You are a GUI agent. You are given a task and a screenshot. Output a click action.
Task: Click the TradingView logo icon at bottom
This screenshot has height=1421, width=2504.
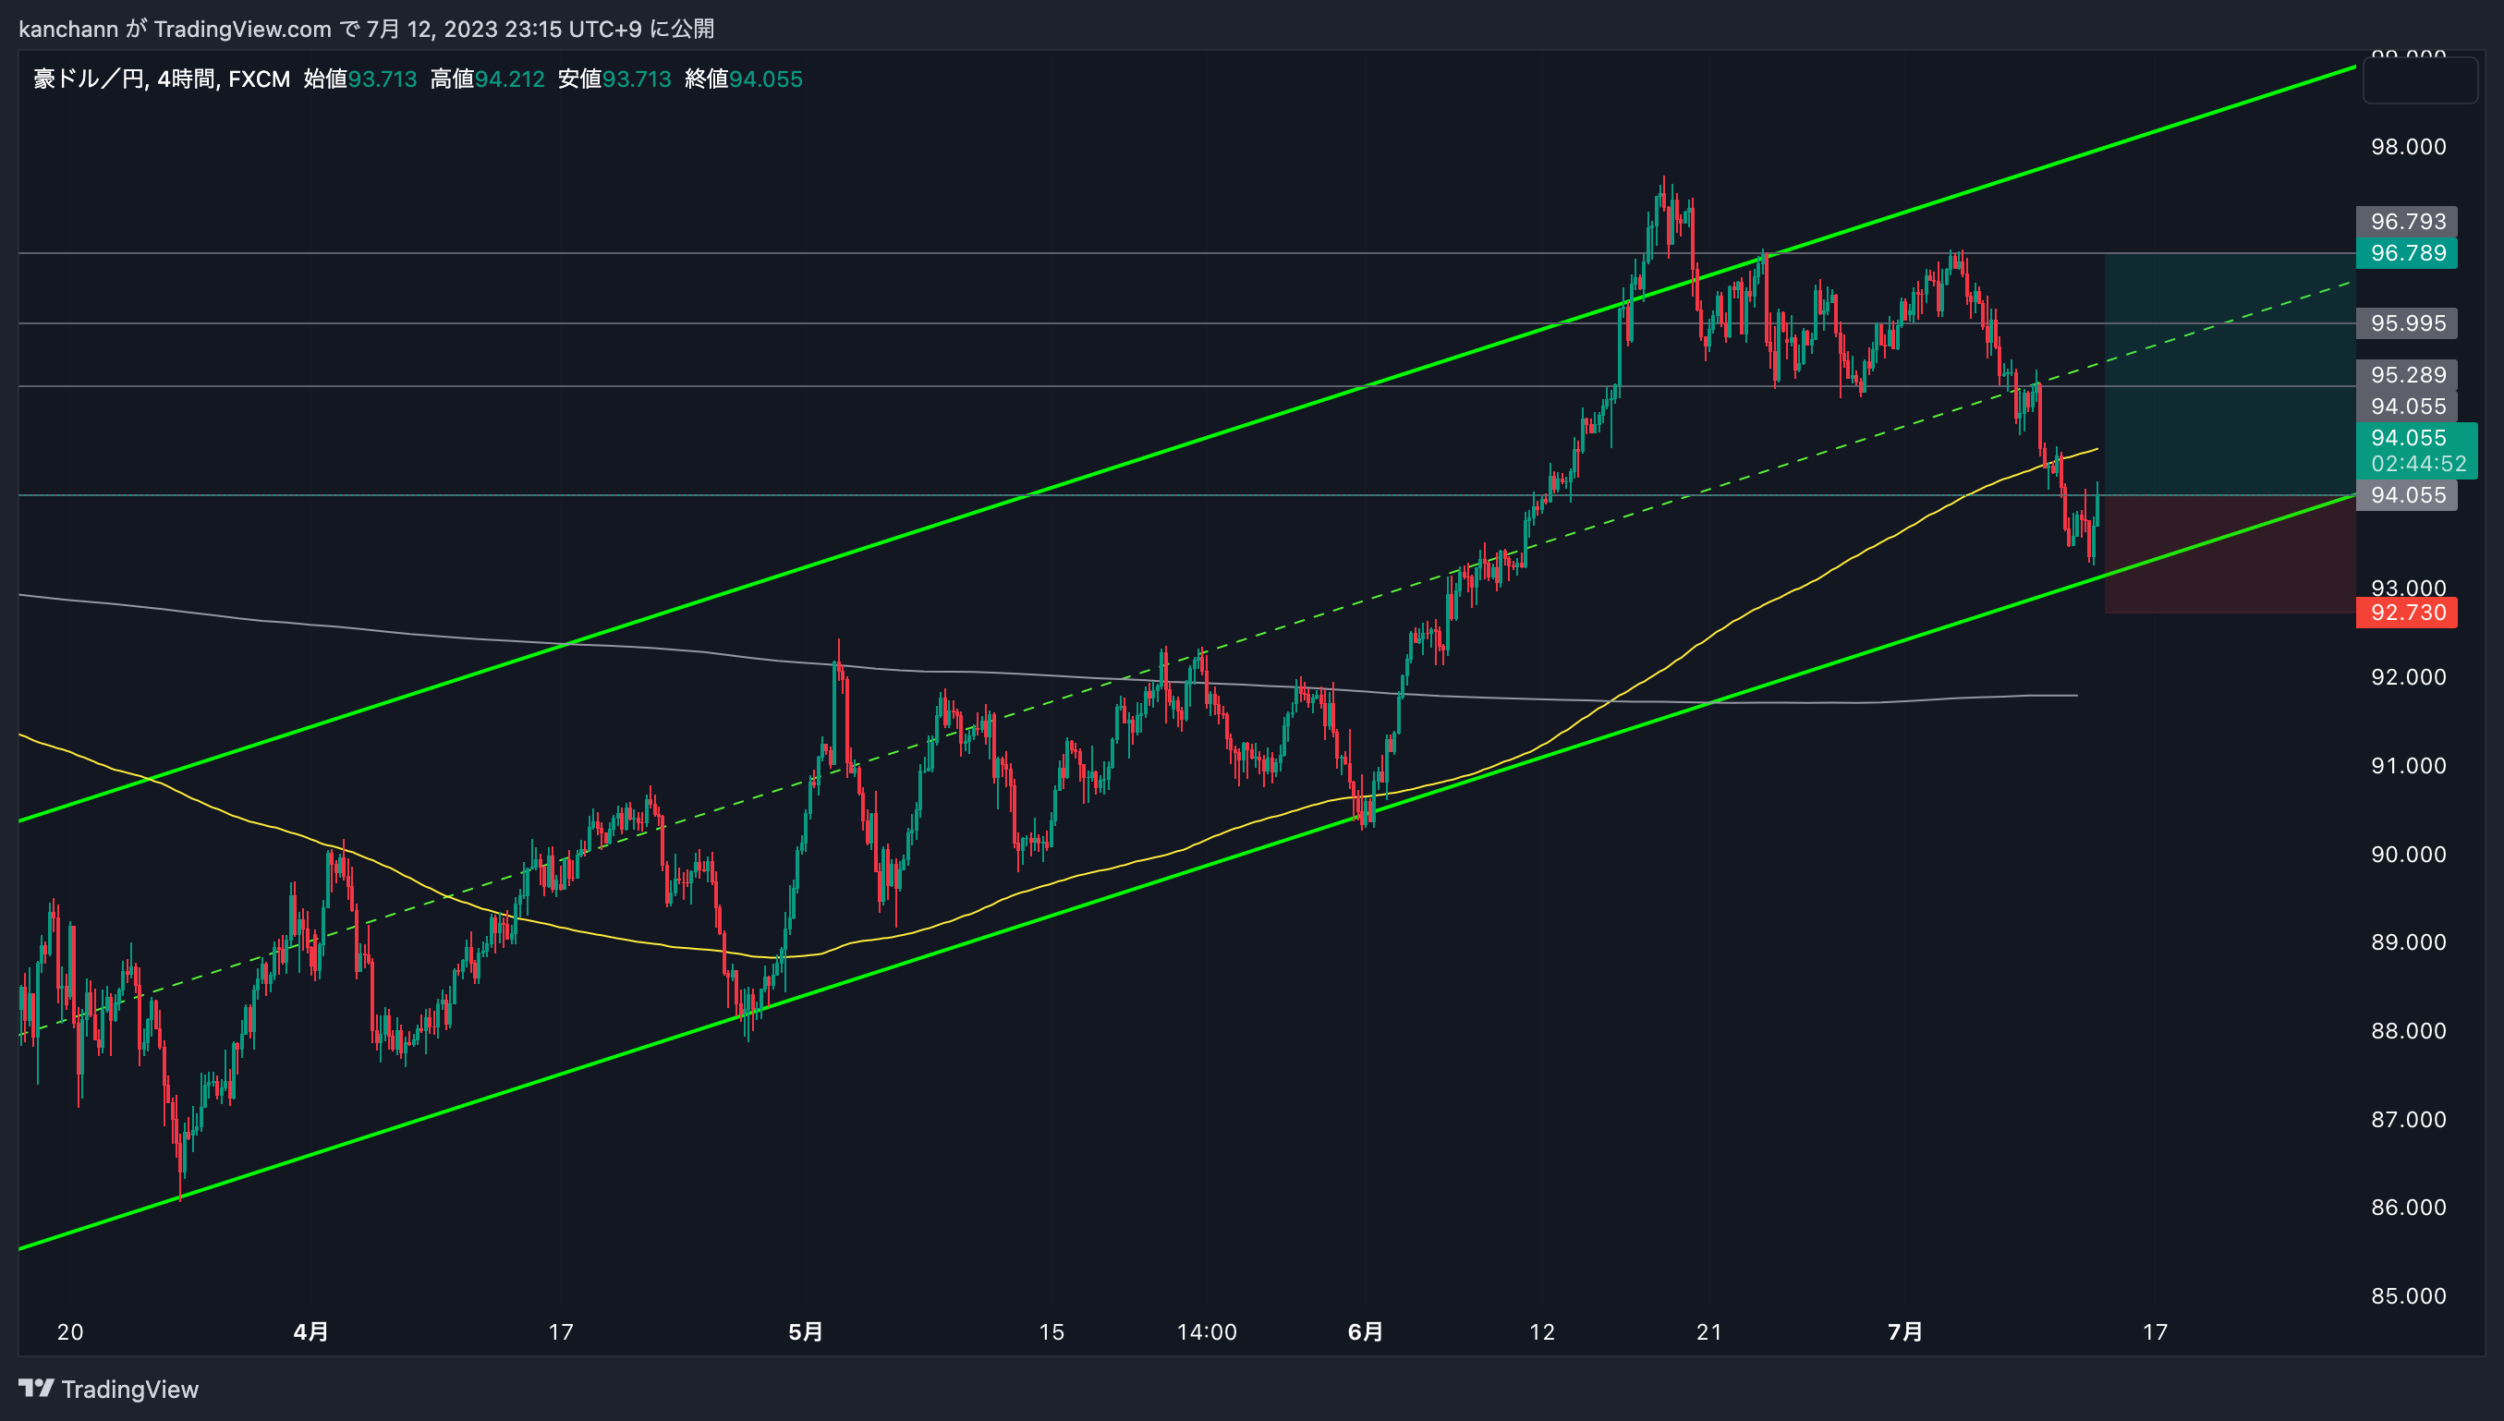pyautogui.click(x=36, y=1388)
